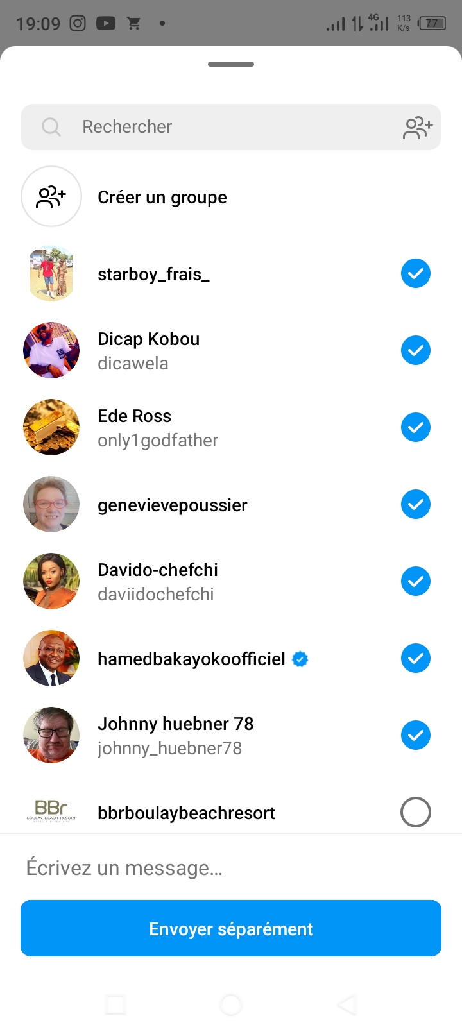Tap the shopping cart status bar icon
Screen dimensions: 462x1034
(134, 24)
